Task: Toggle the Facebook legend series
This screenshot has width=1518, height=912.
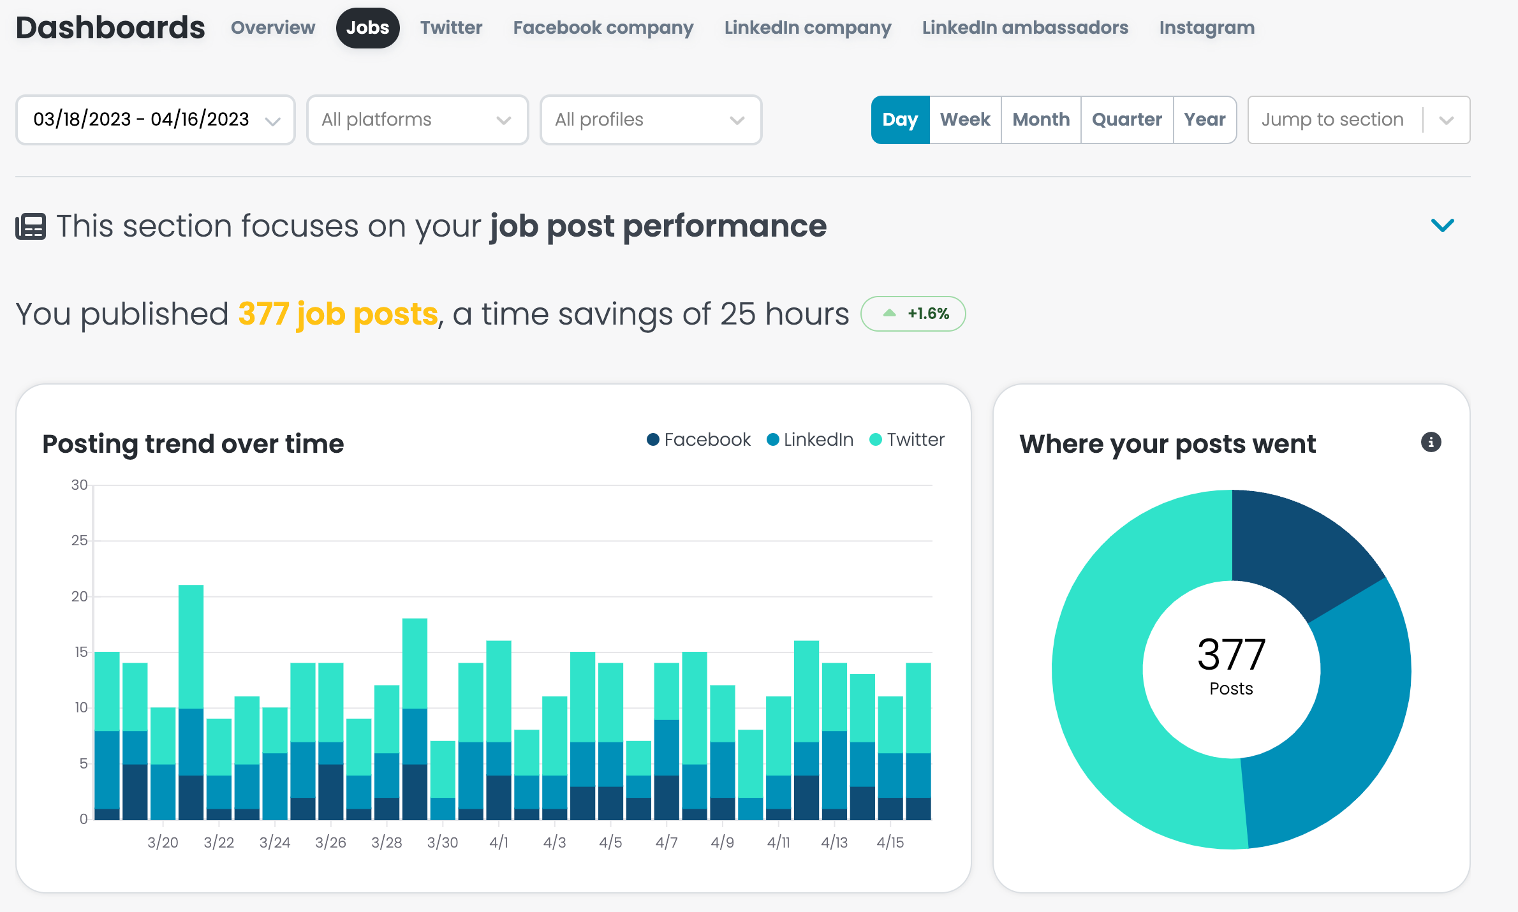Action: tap(699, 439)
